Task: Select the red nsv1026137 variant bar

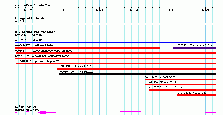Action: 196,95
